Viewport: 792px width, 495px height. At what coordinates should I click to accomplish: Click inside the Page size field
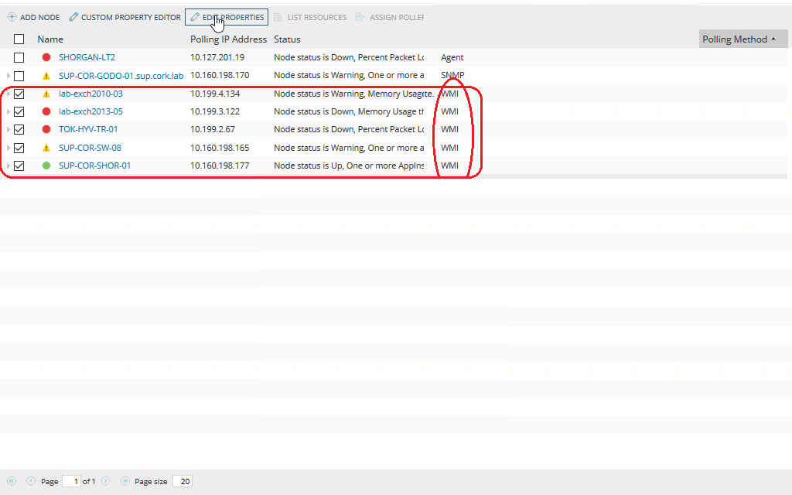183,481
